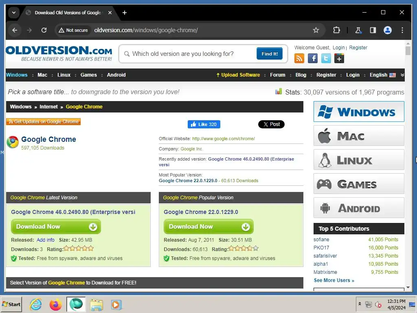
Task: Open contributor sofiane profile
Action: 321,240
